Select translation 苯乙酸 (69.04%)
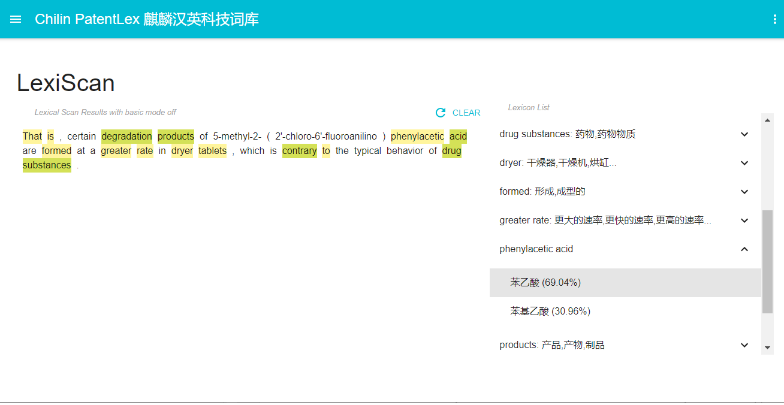 pos(625,283)
